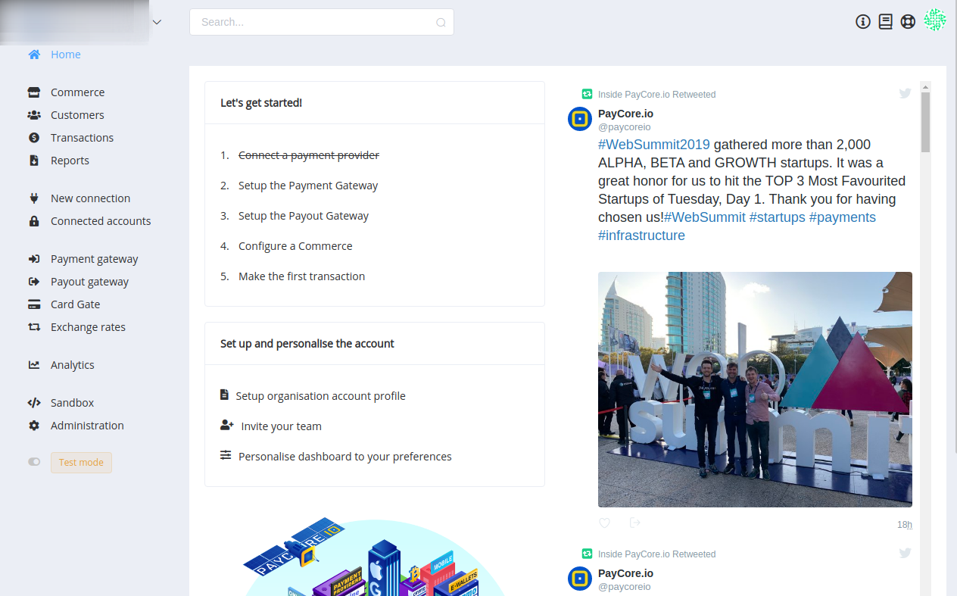The height and width of the screenshot is (596, 957).
Task: Click the 18h tweet timestamp
Action: [x=905, y=525]
